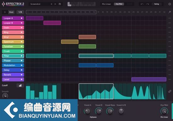The height and width of the screenshot is (121, 173).
Task: Toggle the Vinyl effect power dot
Action: [x=22, y=37]
